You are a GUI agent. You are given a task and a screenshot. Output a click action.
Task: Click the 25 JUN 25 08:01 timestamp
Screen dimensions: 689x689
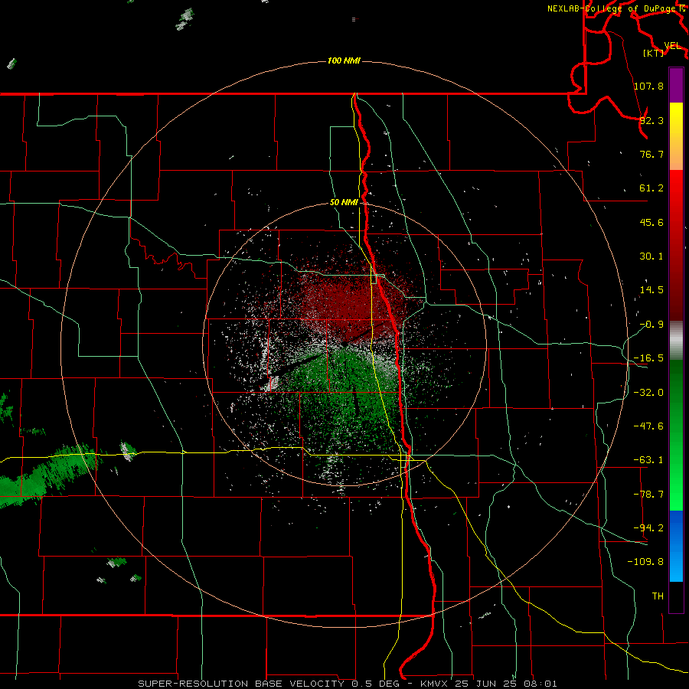[506, 684]
